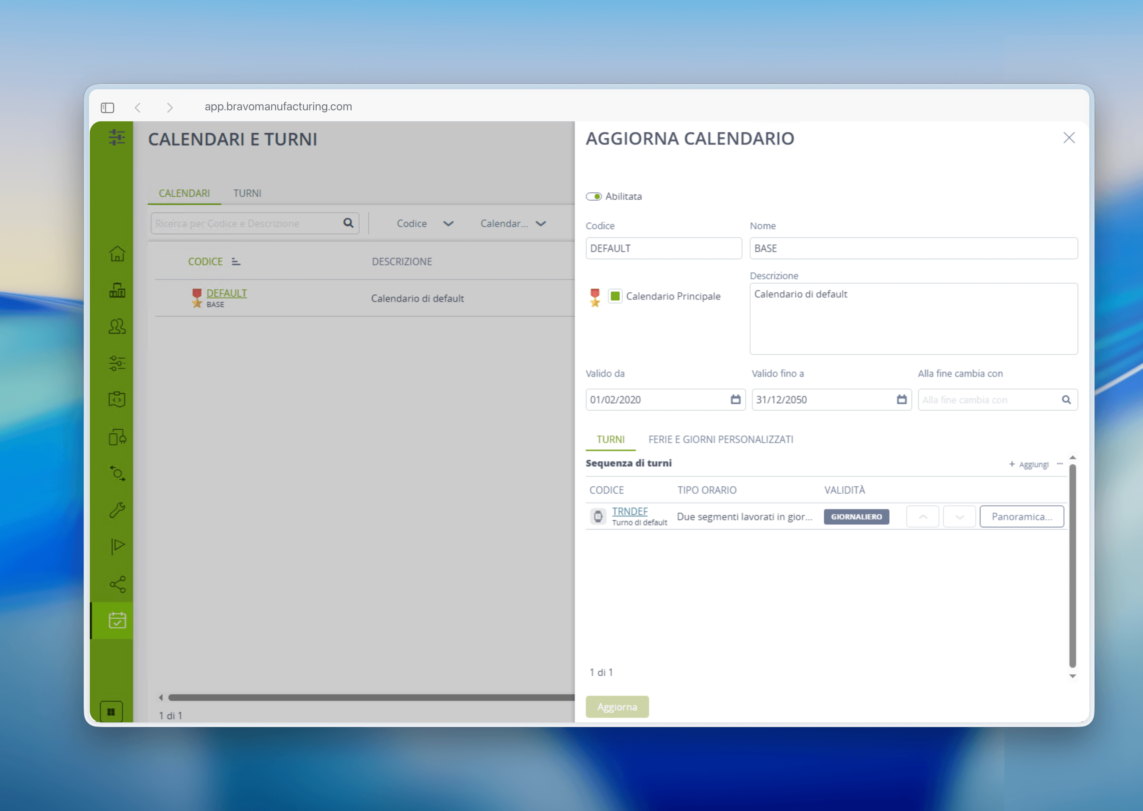The height and width of the screenshot is (811, 1143).
Task: Click 'Due segmenti lavorati in gior...' cell
Action: [744, 517]
